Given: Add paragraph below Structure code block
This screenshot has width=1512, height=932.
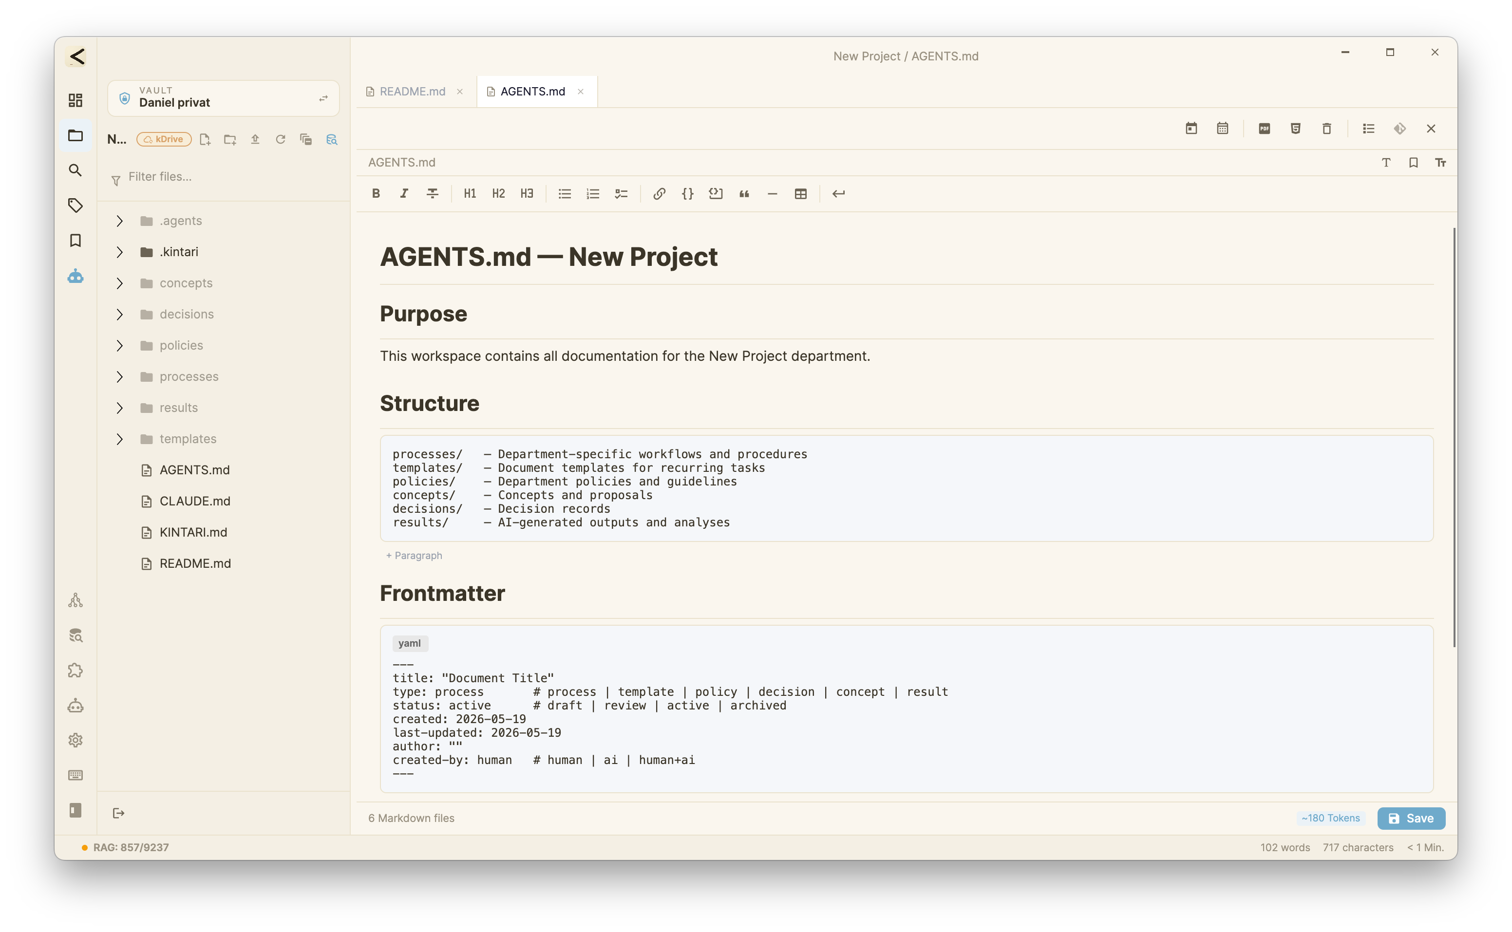Looking at the screenshot, I should coord(415,556).
